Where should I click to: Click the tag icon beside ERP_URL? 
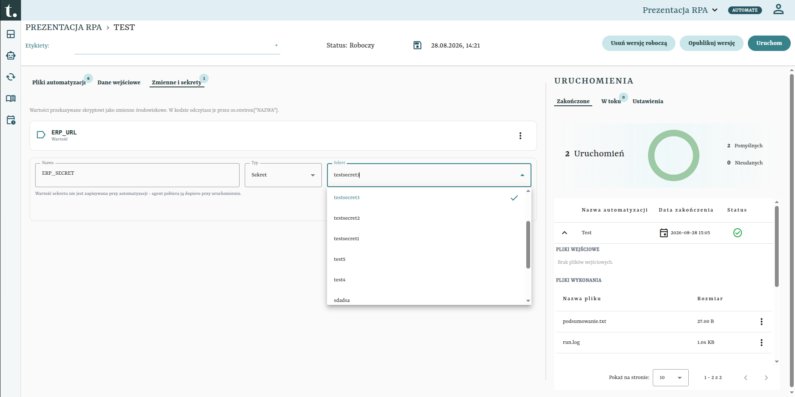(41, 135)
